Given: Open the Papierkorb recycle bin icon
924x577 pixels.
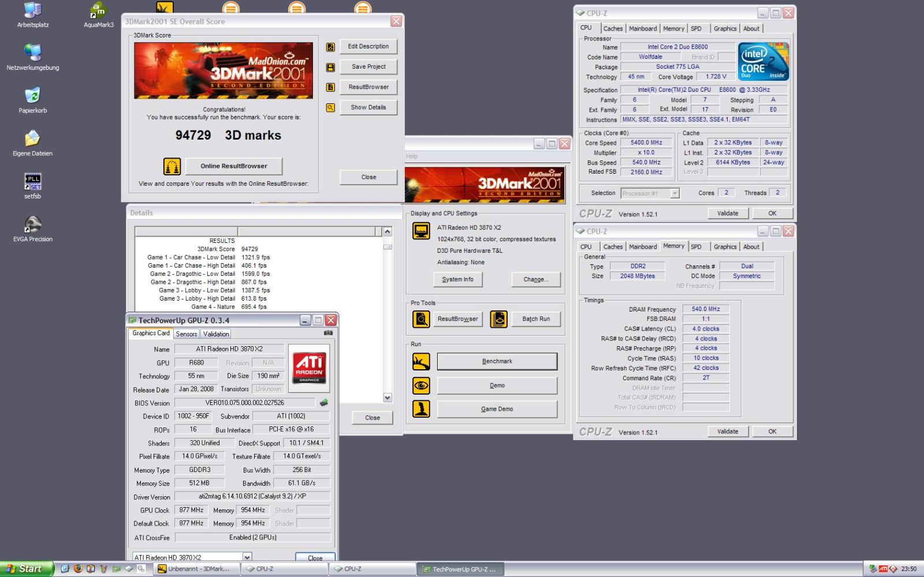Looking at the screenshot, I should click(33, 100).
